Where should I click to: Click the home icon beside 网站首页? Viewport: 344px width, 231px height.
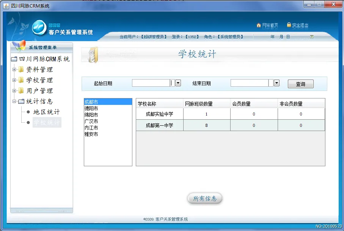click(259, 25)
